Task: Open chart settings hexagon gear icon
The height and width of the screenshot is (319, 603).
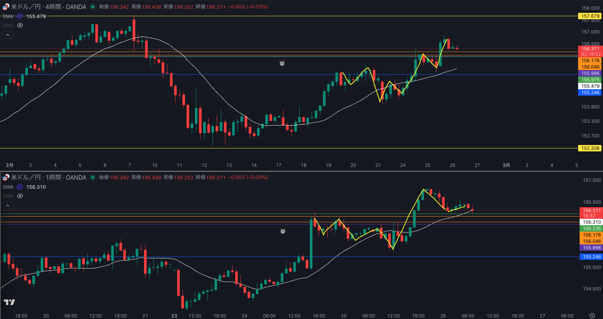Action: coord(592,316)
